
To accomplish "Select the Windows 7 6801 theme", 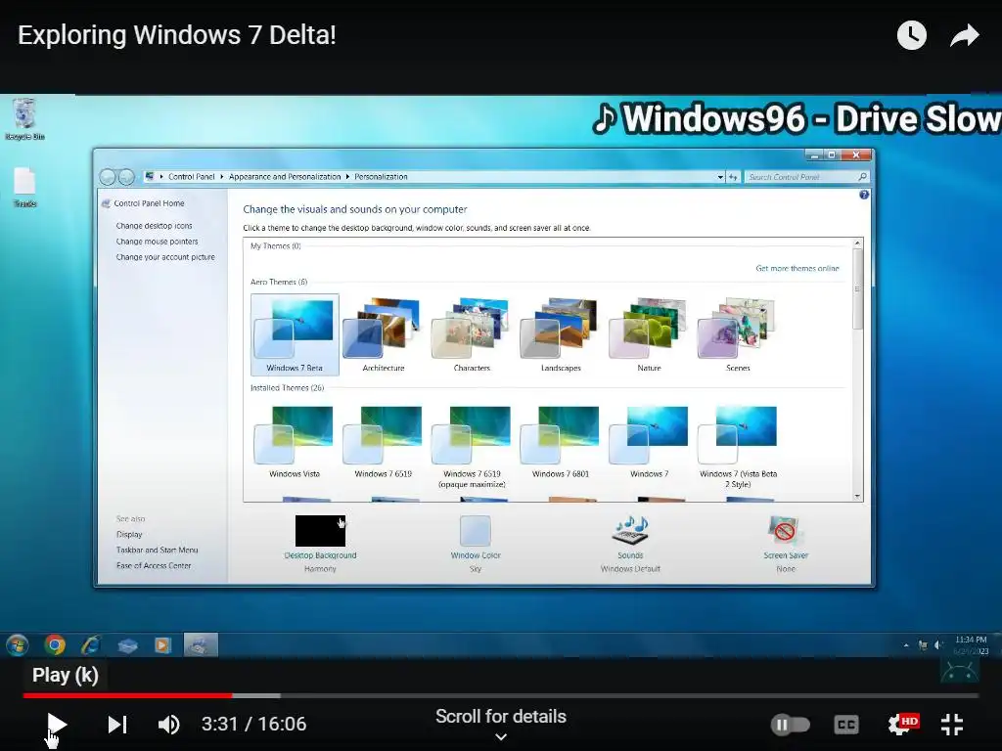I will click(561, 443).
